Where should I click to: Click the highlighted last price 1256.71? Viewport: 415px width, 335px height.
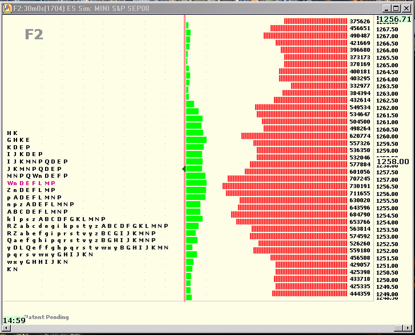click(394, 19)
